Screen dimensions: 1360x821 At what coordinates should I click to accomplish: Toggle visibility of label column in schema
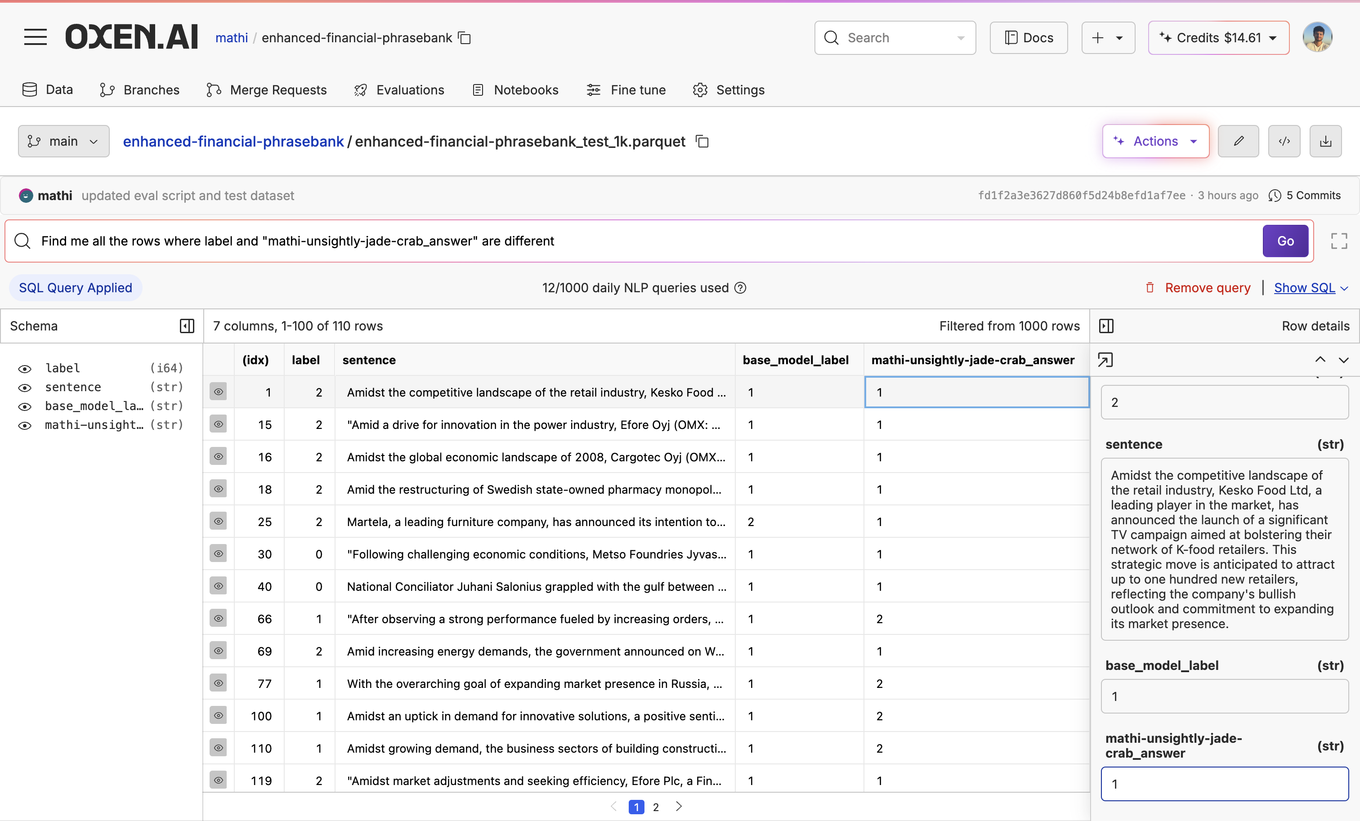point(25,369)
